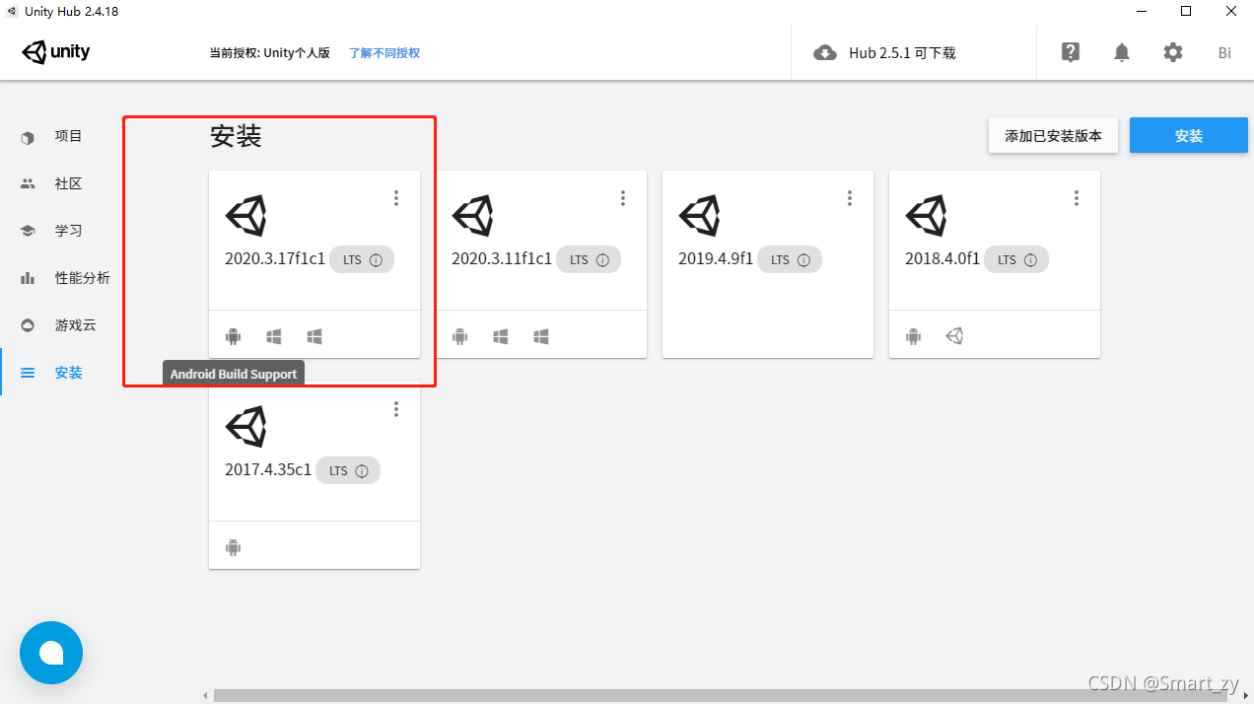This screenshot has width=1254, height=704.
Task: Click the 2020.3.17f1c1 version text
Action: [275, 259]
